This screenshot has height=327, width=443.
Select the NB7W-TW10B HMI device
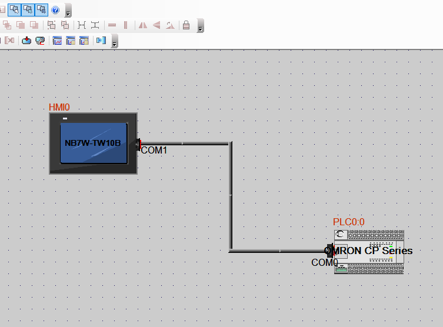[93, 143]
